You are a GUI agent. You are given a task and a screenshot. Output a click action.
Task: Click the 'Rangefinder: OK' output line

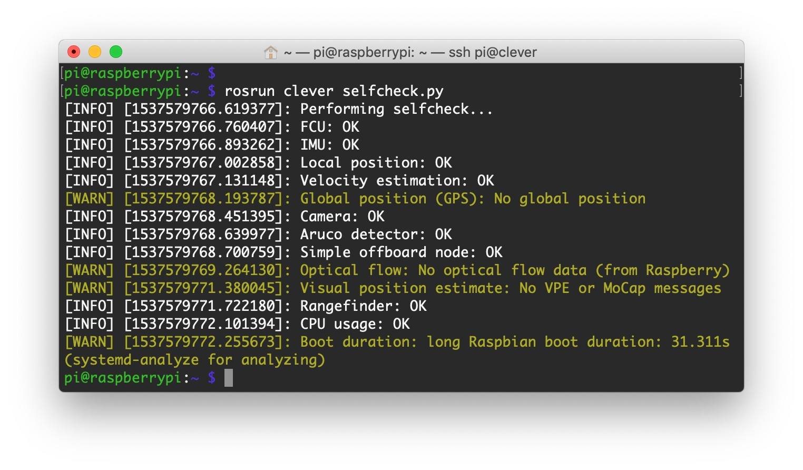(x=363, y=306)
